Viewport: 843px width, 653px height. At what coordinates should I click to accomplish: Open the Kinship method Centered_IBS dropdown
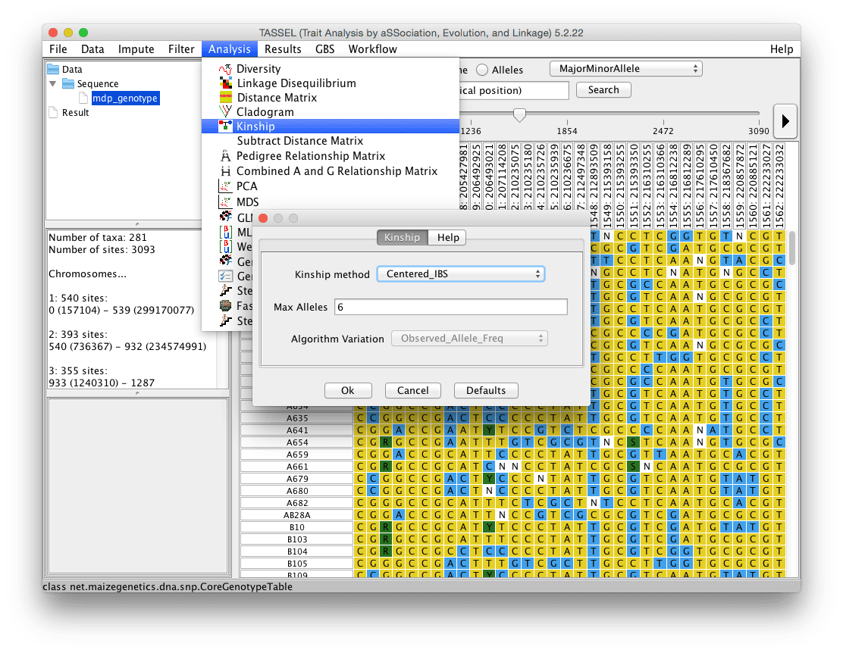461,273
